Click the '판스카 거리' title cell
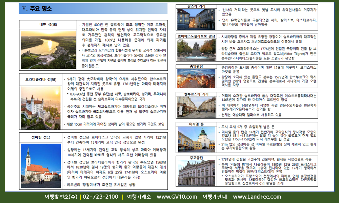This screenshot has height=203, width=339. (196, 6)
